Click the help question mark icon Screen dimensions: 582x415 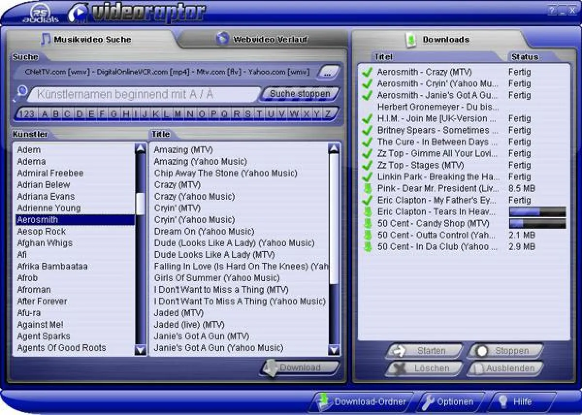point(551,11)
